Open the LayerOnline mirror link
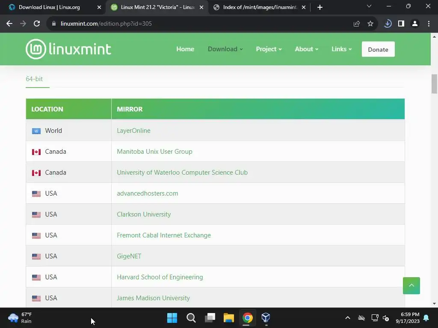This screenshot has height=328, width=438. tap(133, 131)
